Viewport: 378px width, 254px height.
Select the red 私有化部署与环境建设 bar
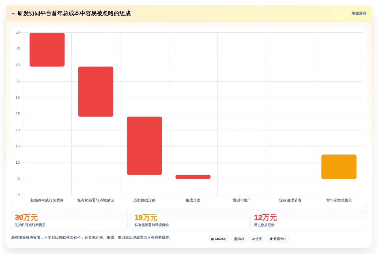[96, 91]
